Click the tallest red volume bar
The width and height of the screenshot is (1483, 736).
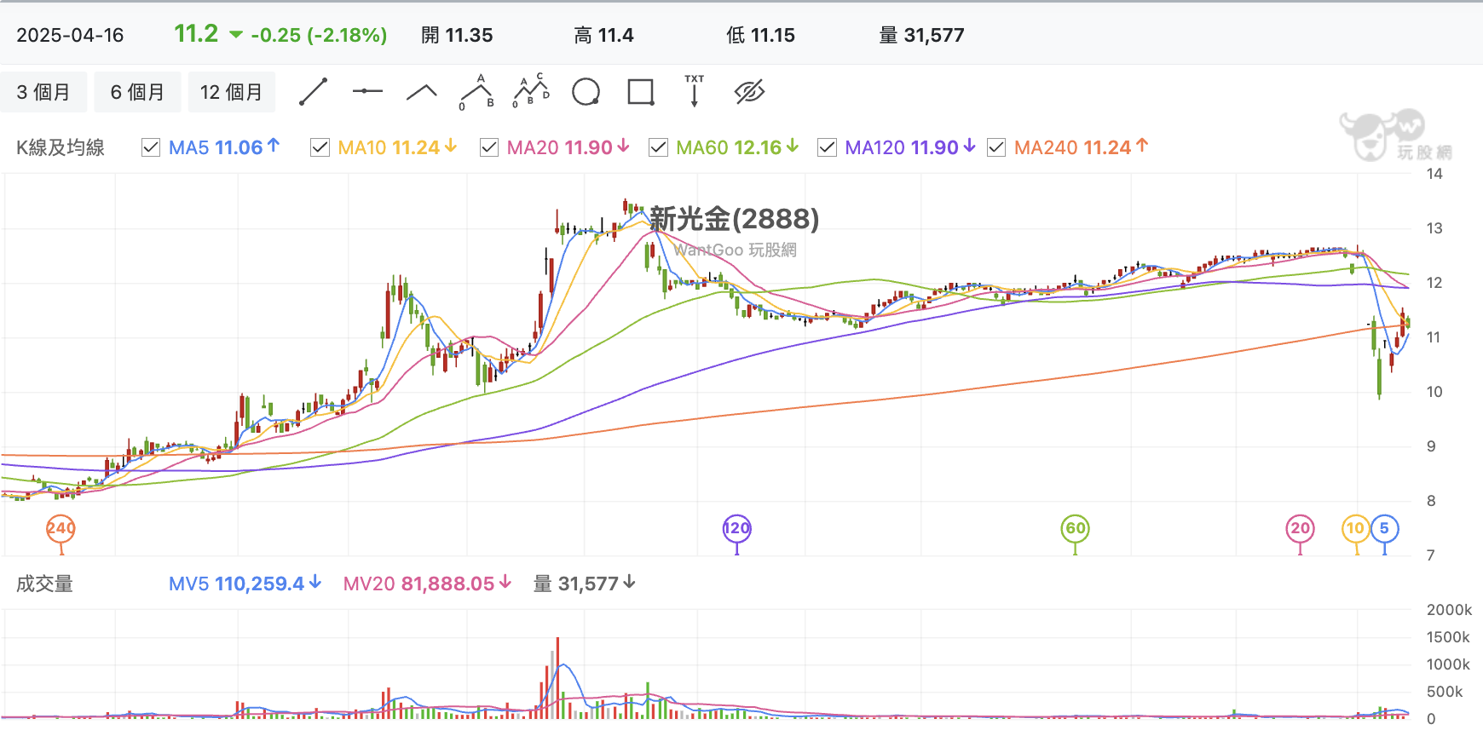click(x=557, y=678)
